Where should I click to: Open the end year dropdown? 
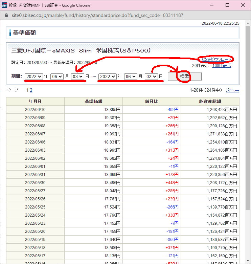pyautogui.click(x=107, y=76)
